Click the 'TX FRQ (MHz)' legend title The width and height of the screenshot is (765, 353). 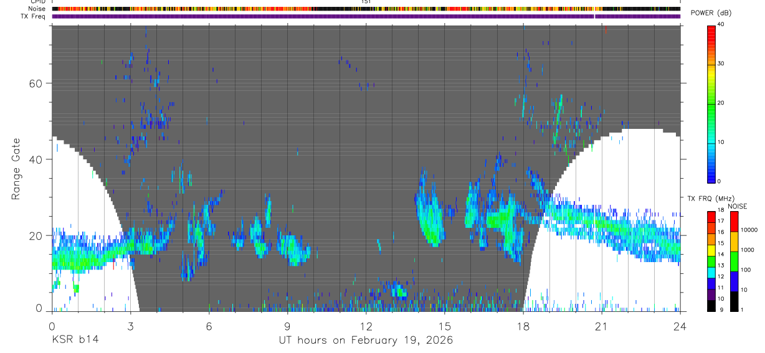(710, 199)
